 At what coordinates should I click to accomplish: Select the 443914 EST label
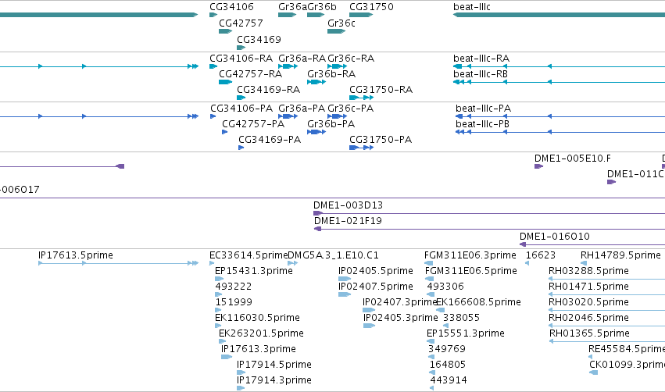[449, 380]
